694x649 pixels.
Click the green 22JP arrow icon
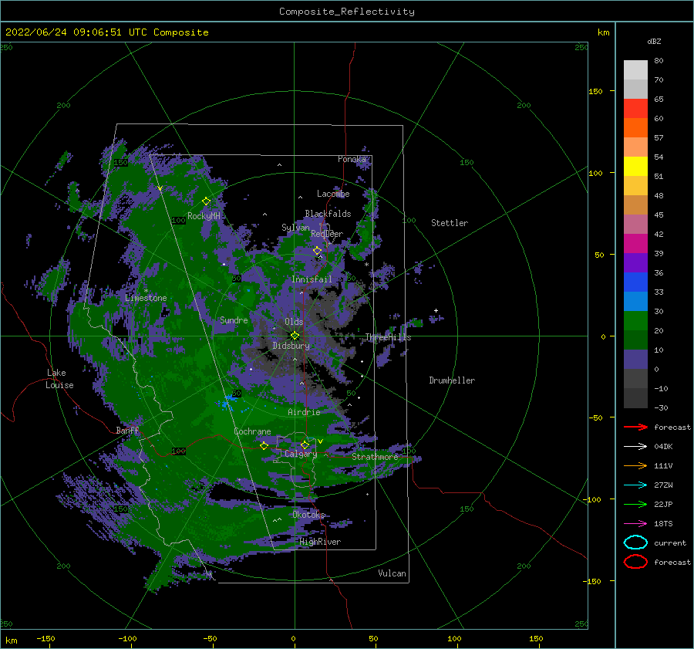635,504
